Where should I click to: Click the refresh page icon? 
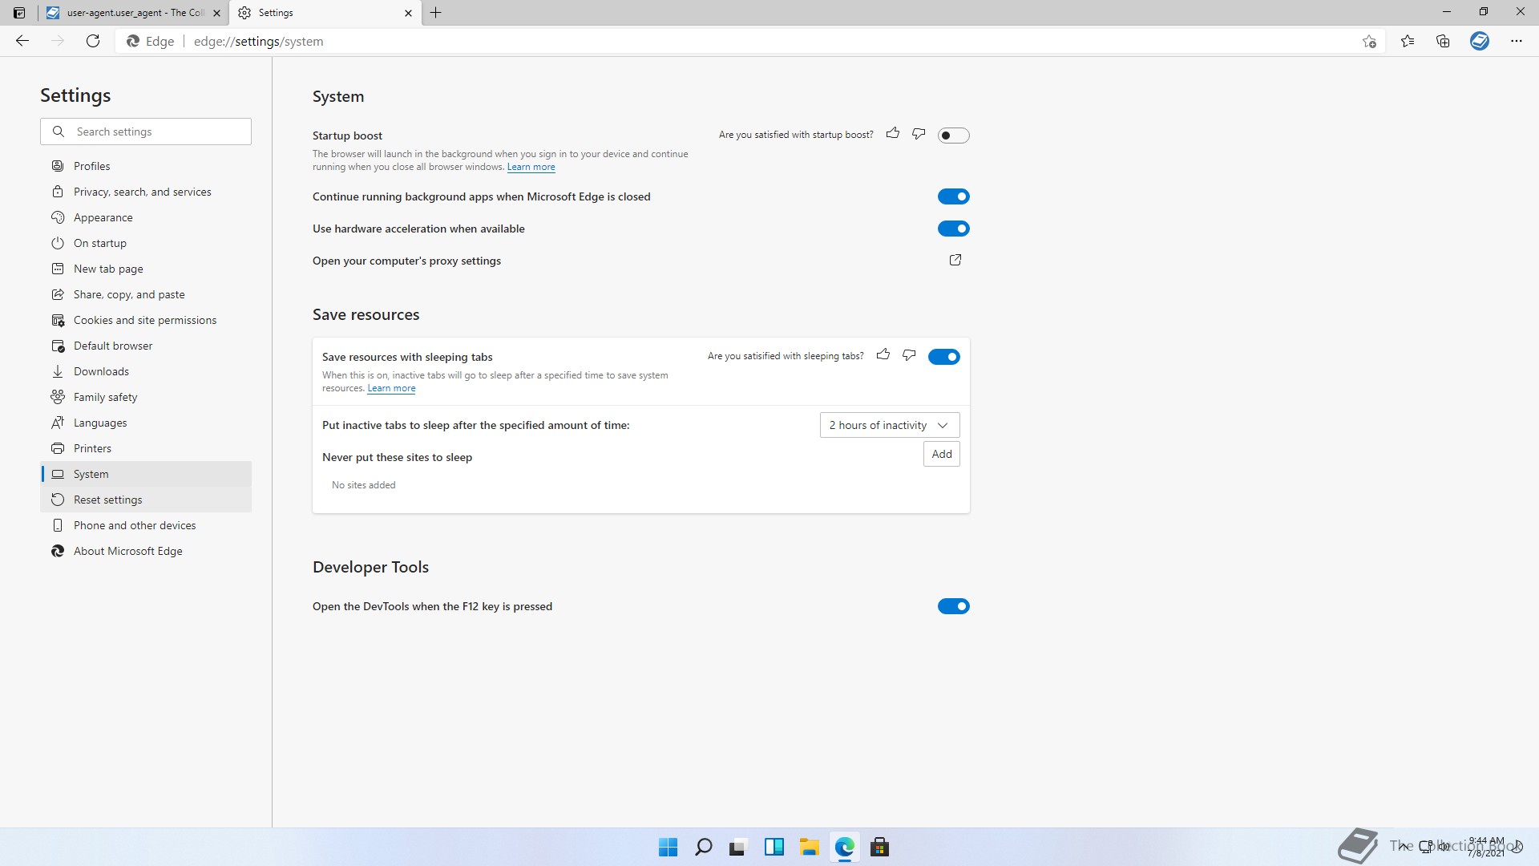point(93,41)
